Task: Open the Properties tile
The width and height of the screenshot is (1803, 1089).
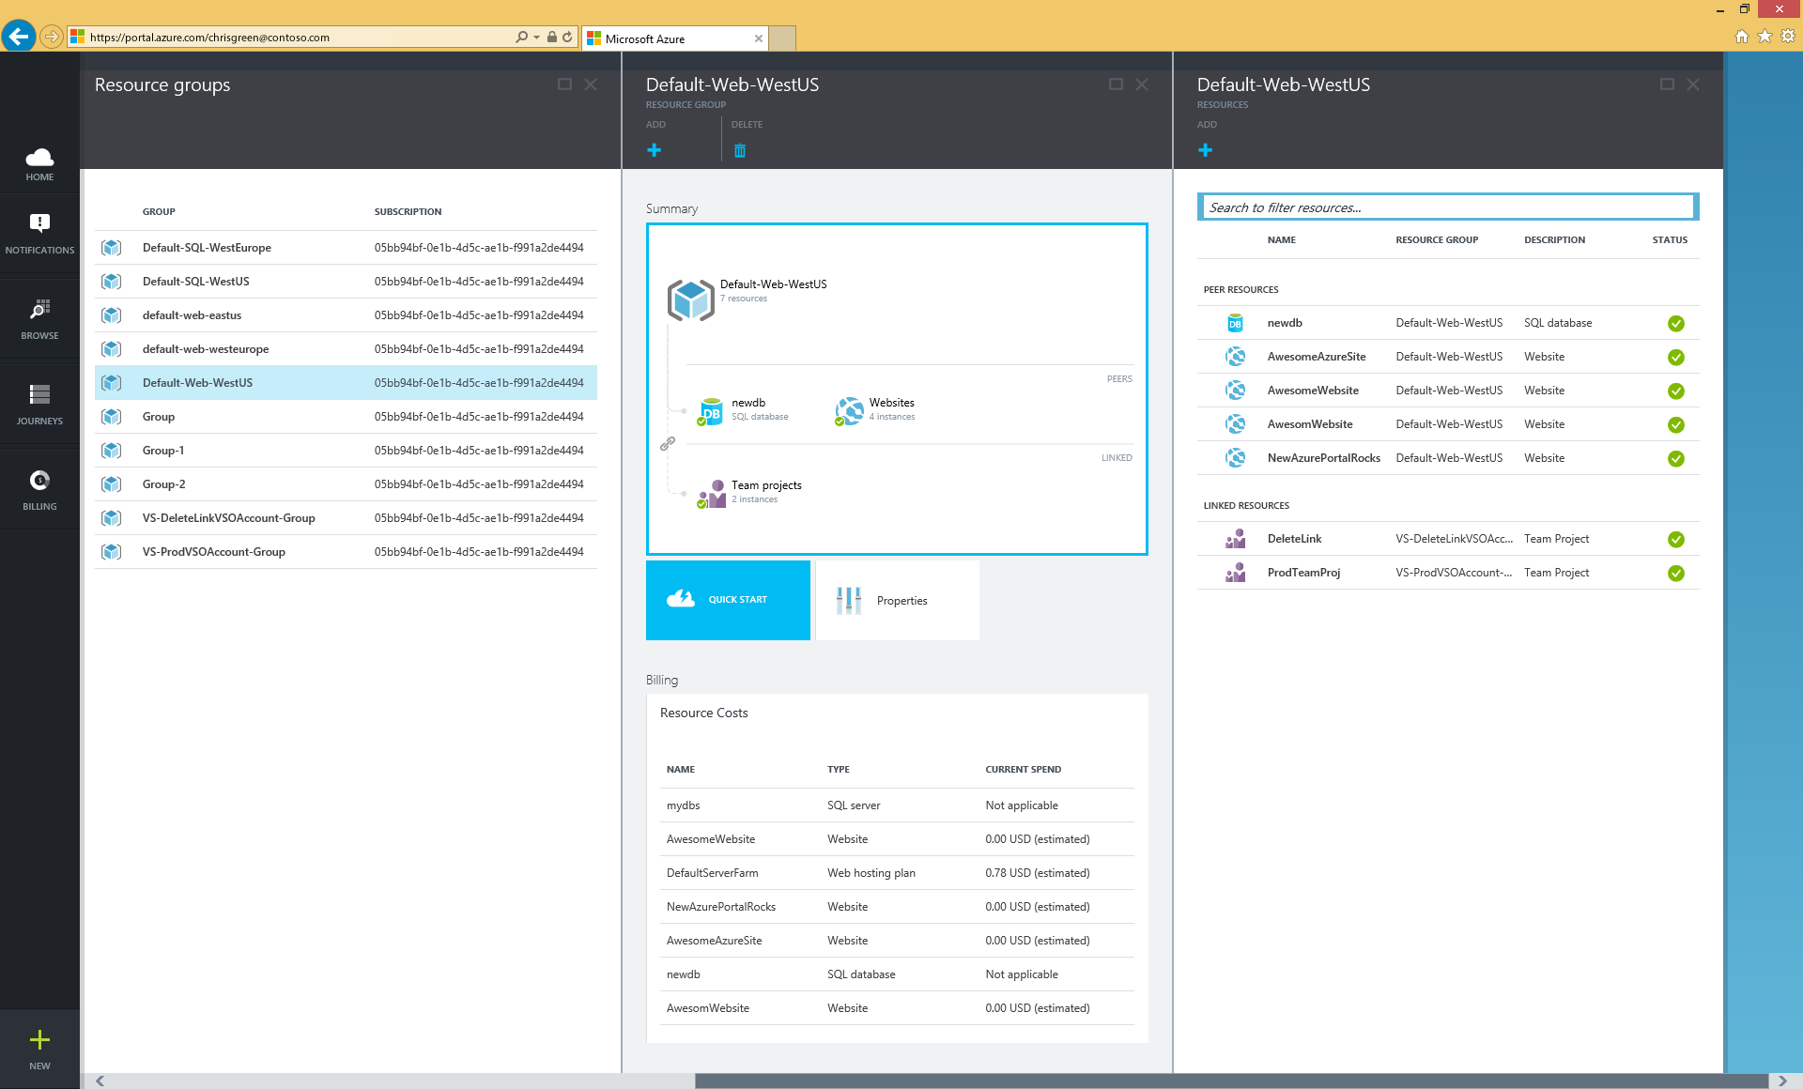Action: click(x=897, y=600)
